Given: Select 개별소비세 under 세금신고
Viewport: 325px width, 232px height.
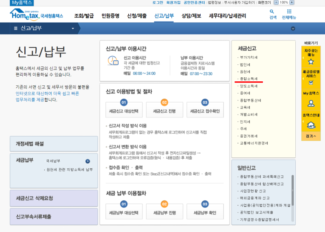Looking at the screenshot, I should [x=249, y=115].
